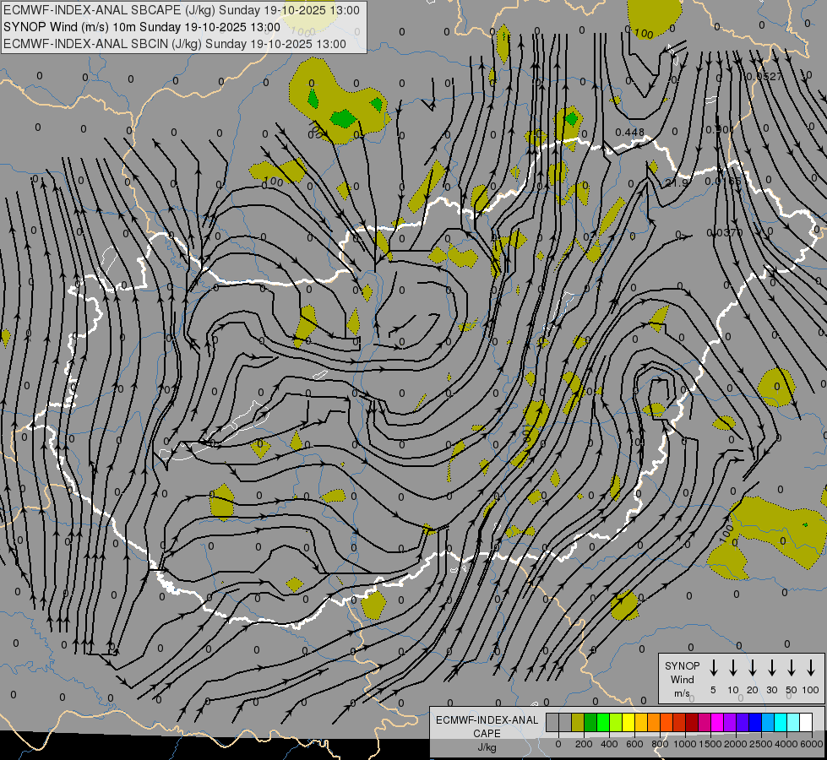
Task: Pick the yellow swatch in CAPE color scale
Action: 628,722
